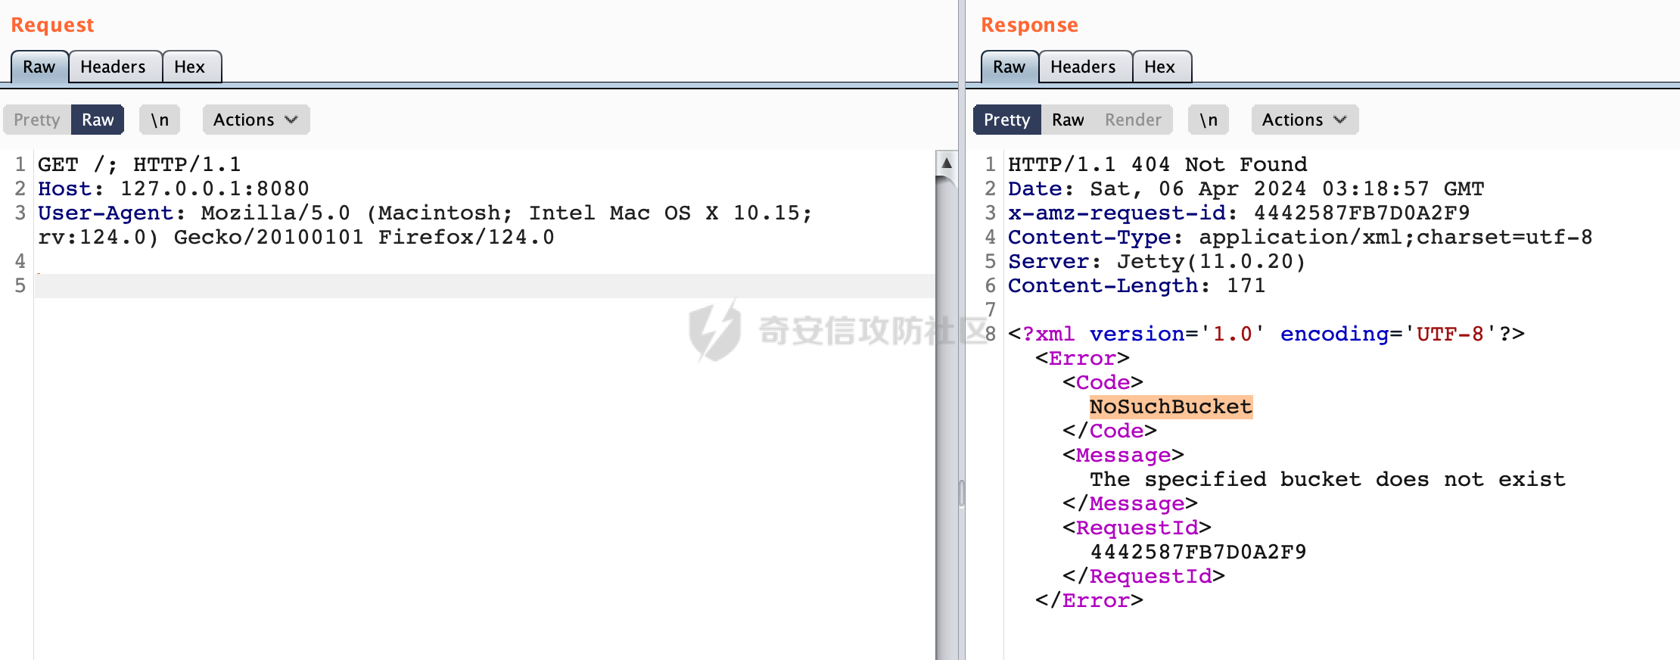This screenshot has width=1680, height=660.
Task: Click the Host header line in request
Action: [x=173, y=188]
